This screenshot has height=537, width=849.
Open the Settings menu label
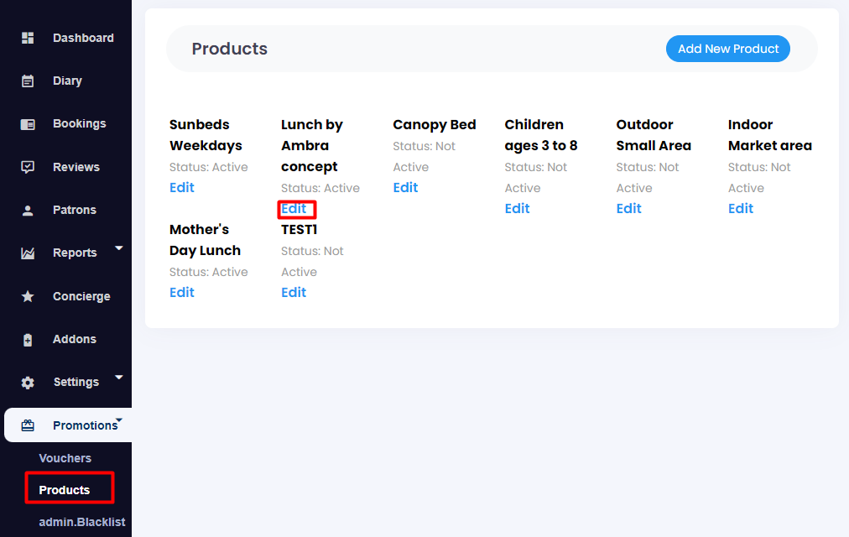(x=76, y=382)
